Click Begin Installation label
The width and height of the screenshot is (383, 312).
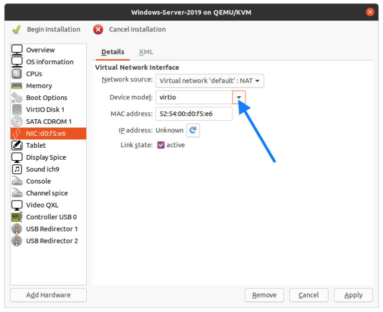(54, 29)
